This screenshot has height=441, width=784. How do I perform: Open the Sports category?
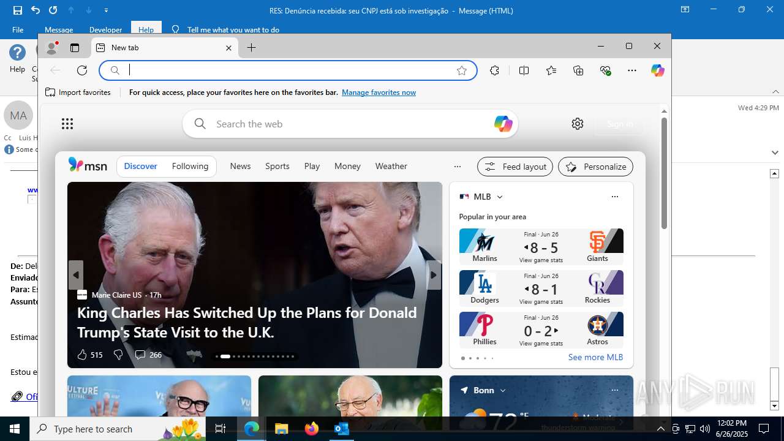(277, 166)
